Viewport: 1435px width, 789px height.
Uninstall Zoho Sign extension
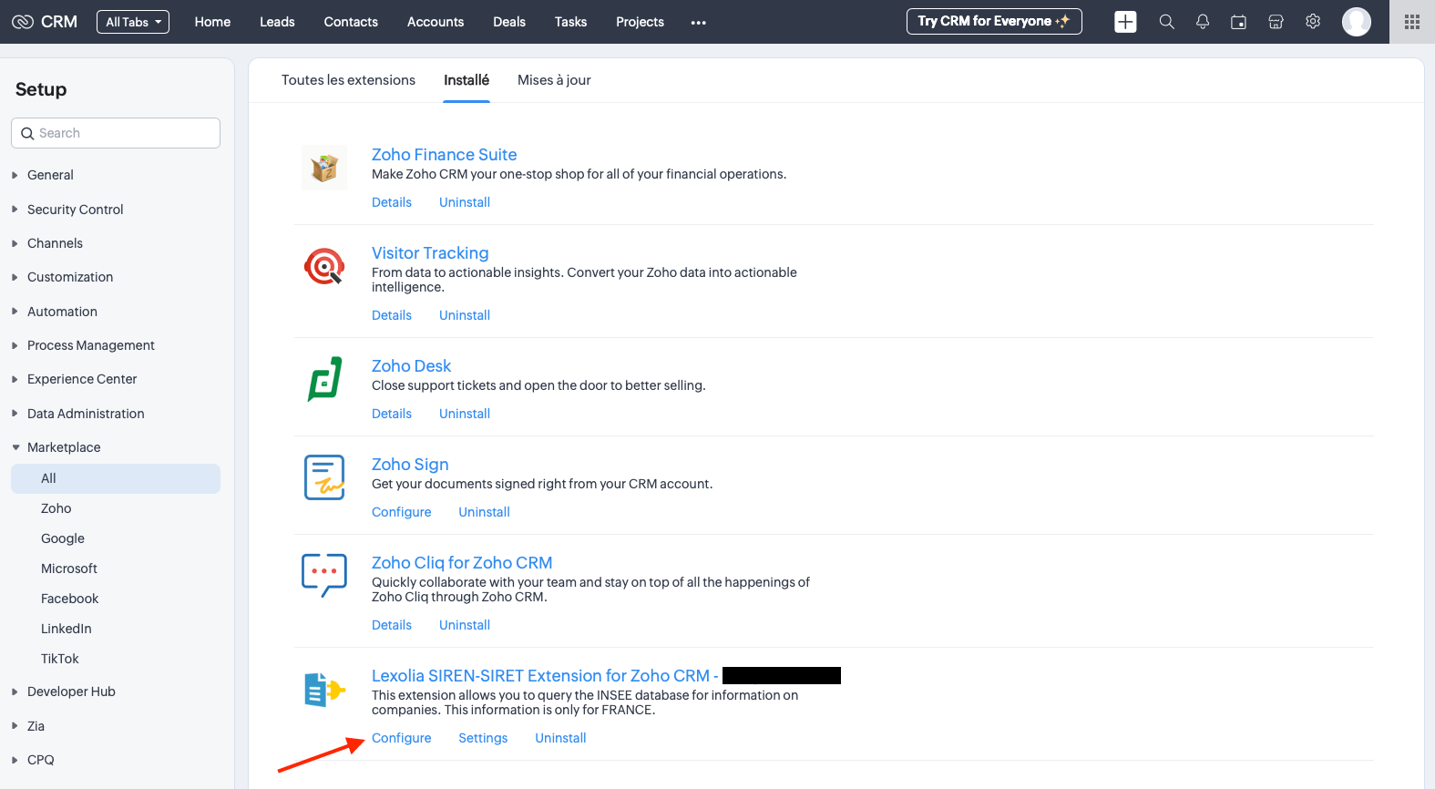click(x=484, y=512)
